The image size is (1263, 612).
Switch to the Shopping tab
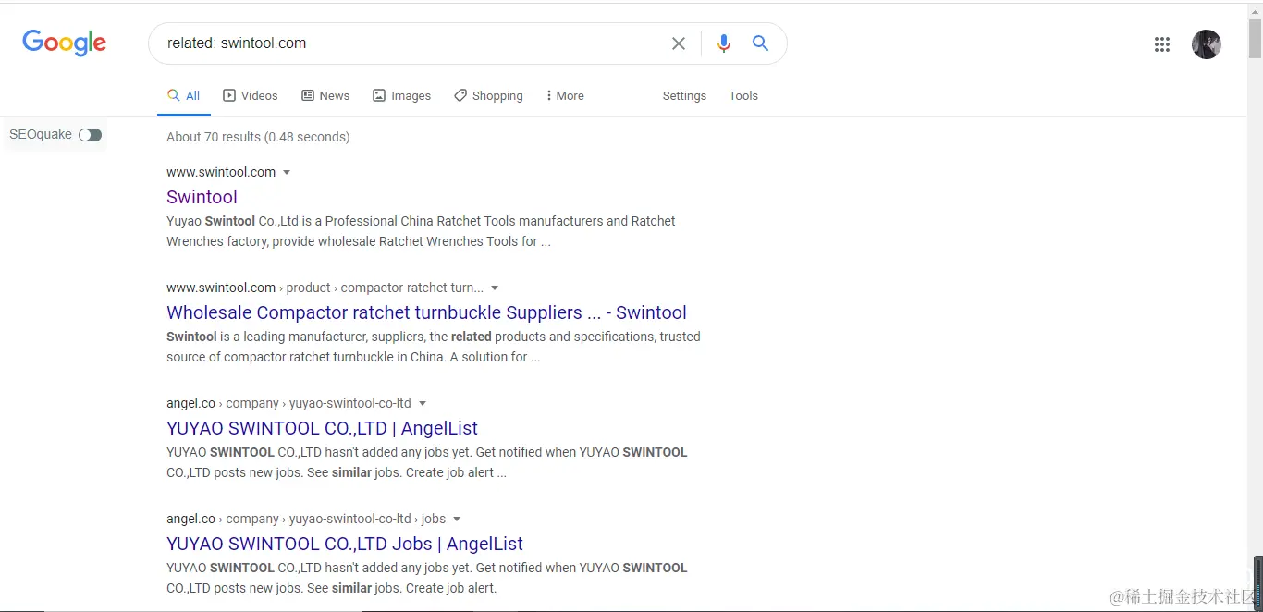click(488, 95)
